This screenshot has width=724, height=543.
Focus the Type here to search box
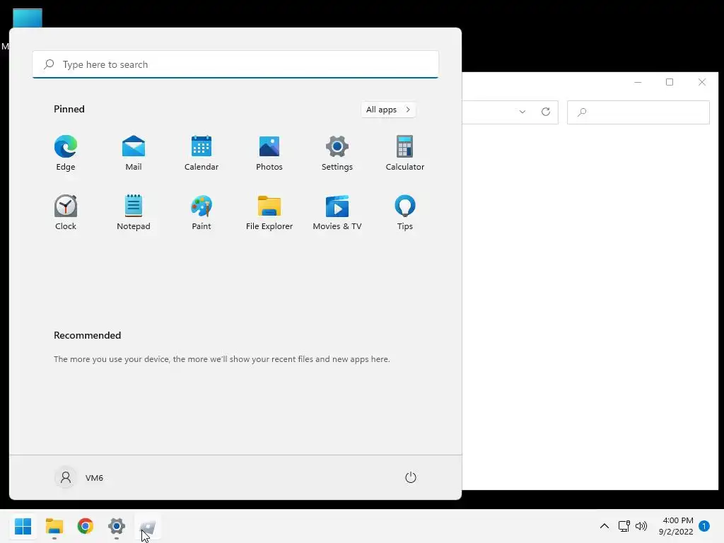235,64
